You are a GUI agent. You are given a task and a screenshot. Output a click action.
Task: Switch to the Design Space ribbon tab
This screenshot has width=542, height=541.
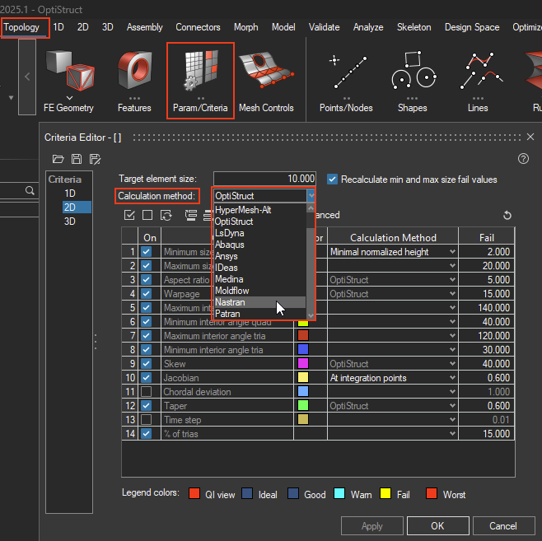(x=472, y=27)
